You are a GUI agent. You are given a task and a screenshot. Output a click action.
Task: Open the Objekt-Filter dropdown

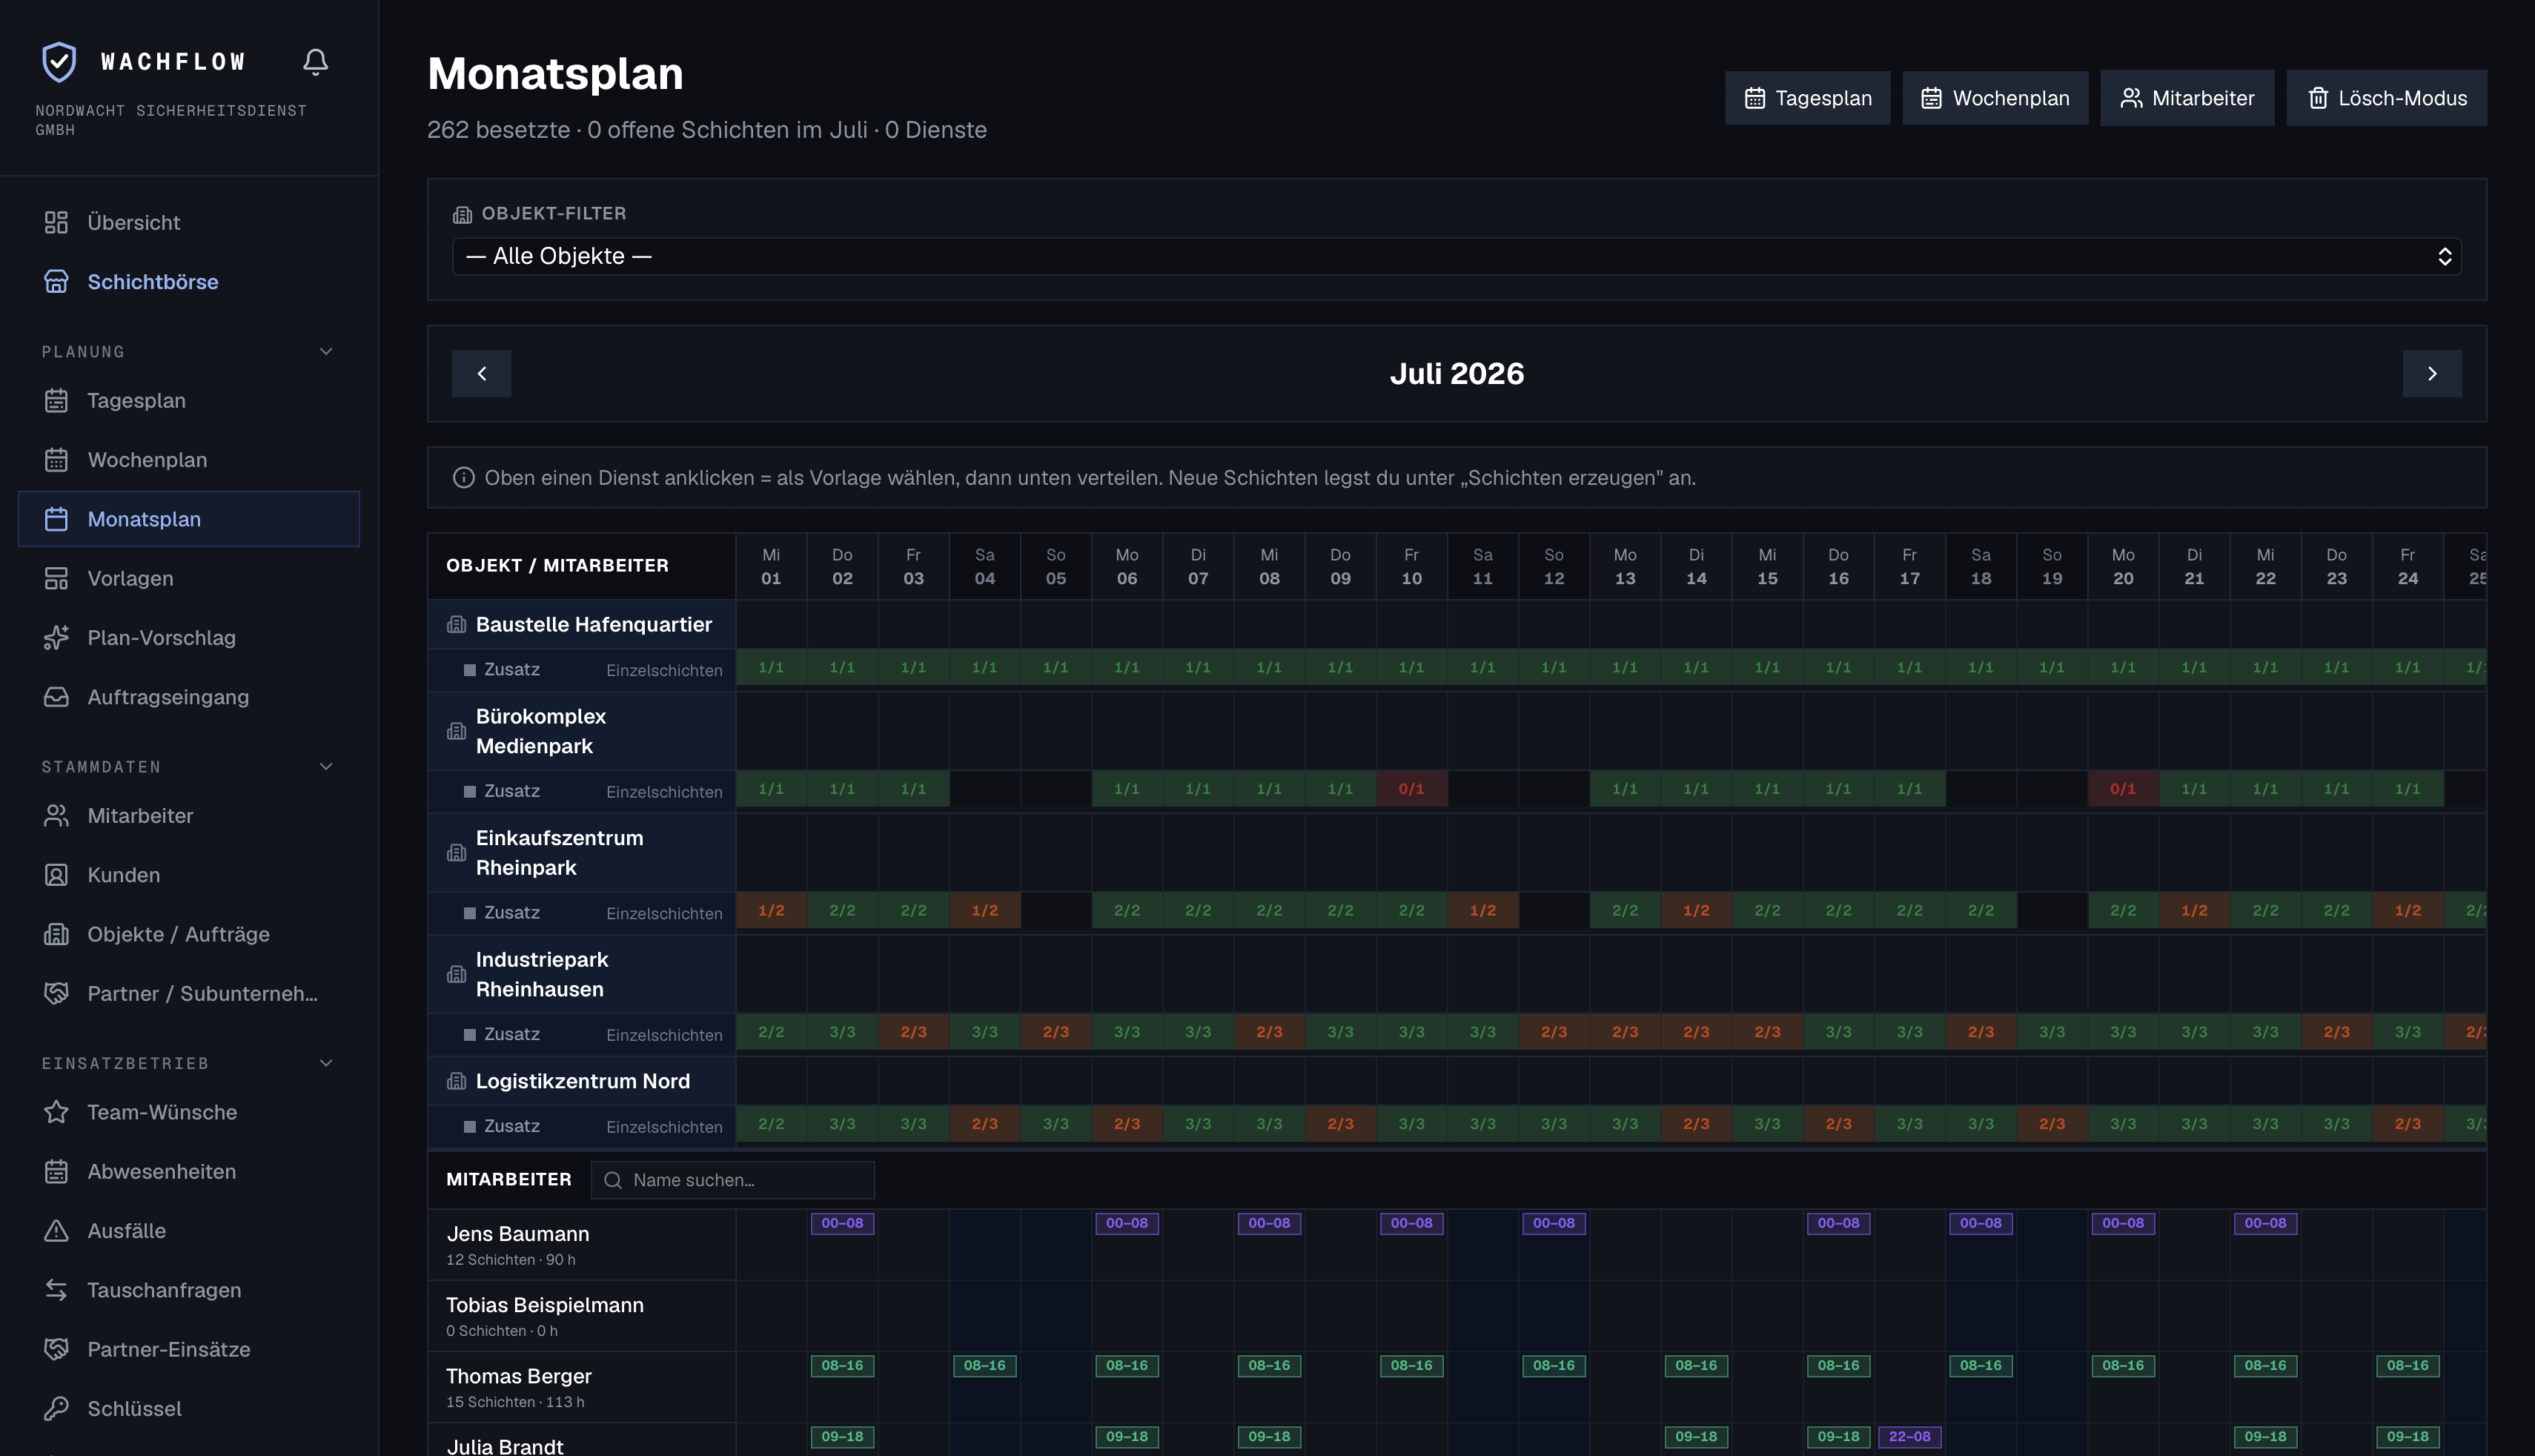tap(1457, 256)
